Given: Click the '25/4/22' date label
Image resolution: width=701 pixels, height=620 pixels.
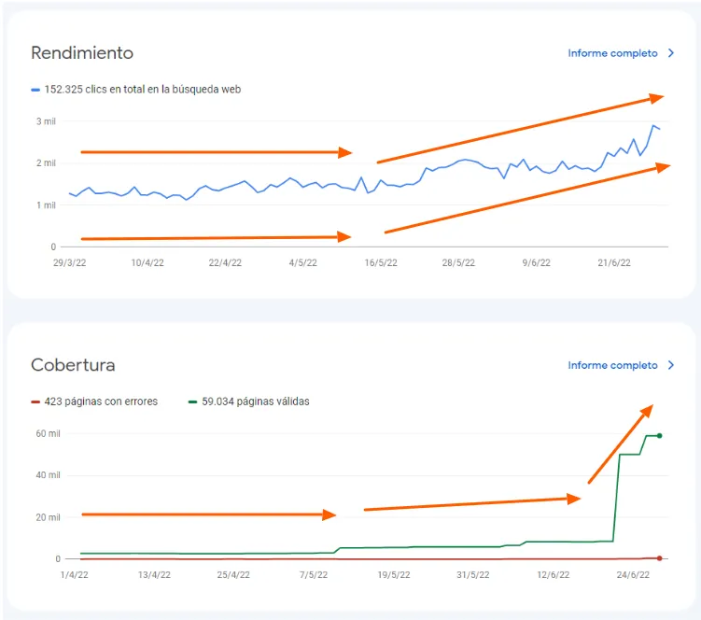Looking at the screenshot, I should [x=233, y=575].
